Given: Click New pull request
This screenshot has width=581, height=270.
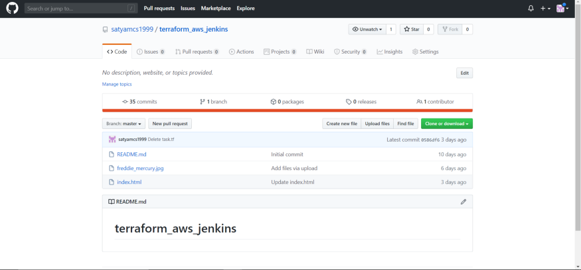Looking at the screenshot, I should click(170, 124).
